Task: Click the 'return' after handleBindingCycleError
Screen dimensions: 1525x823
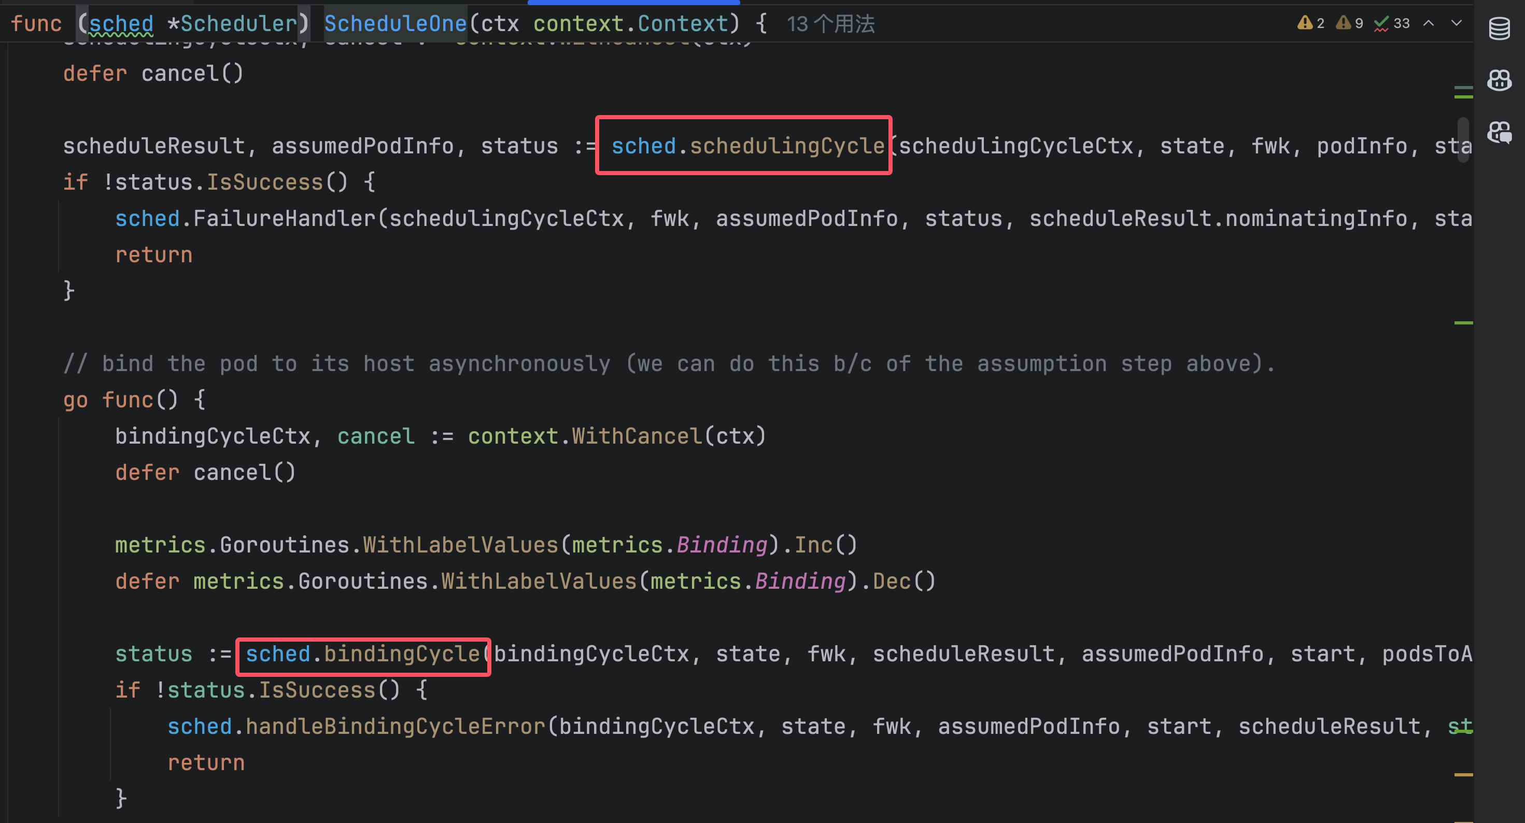Action: (x=206, y=762)
